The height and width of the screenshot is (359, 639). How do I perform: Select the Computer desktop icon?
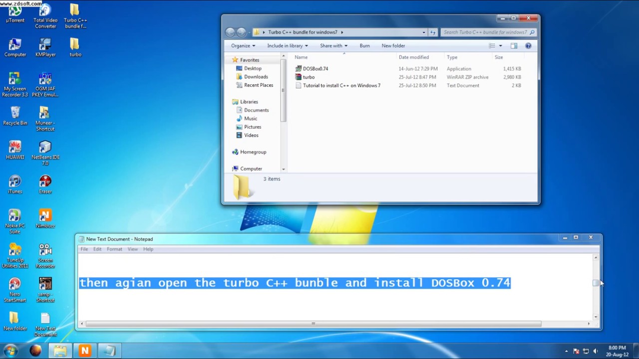15,47
